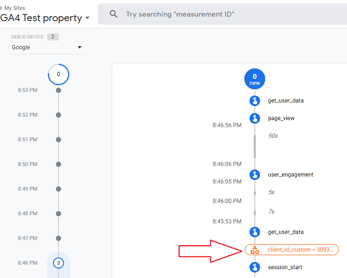The width and height of the screenshot is (347, 278).
Task: Select the 8:50 PM timeline dot
Action: [58, 164]
